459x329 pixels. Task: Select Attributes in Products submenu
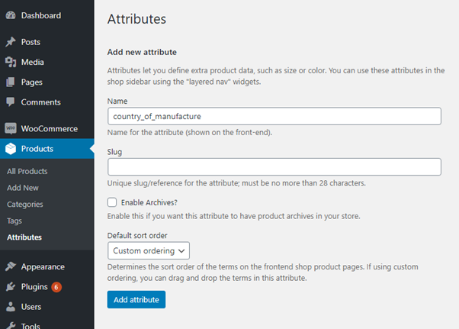(x=24, y=237)
